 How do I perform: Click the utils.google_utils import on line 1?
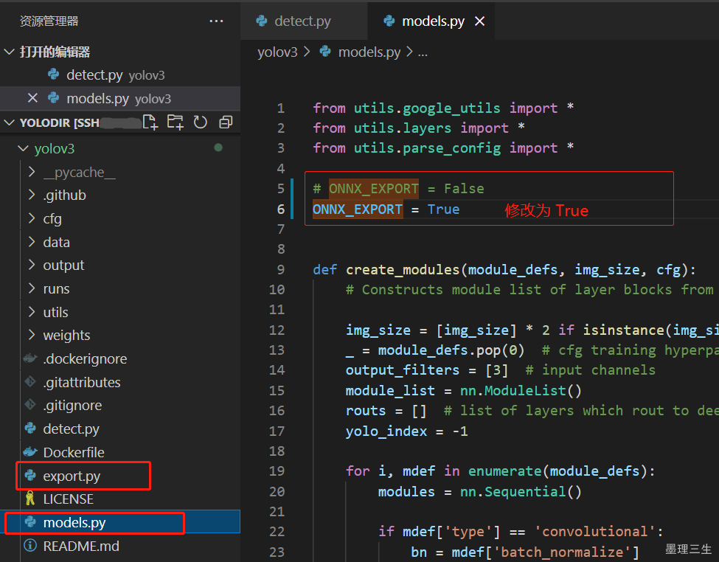[427, 108]
